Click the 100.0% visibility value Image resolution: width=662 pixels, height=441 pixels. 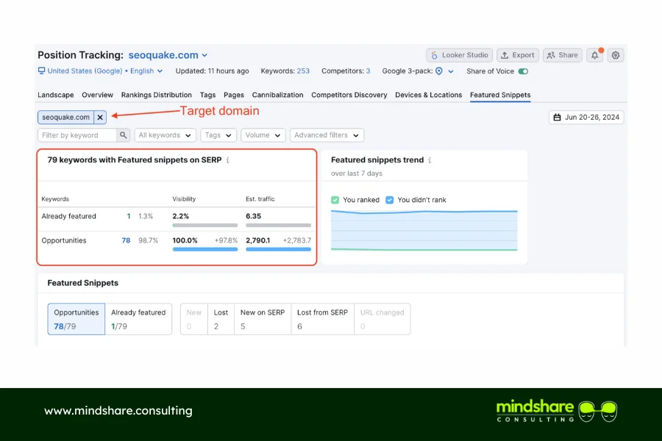[x=185, y=240]
